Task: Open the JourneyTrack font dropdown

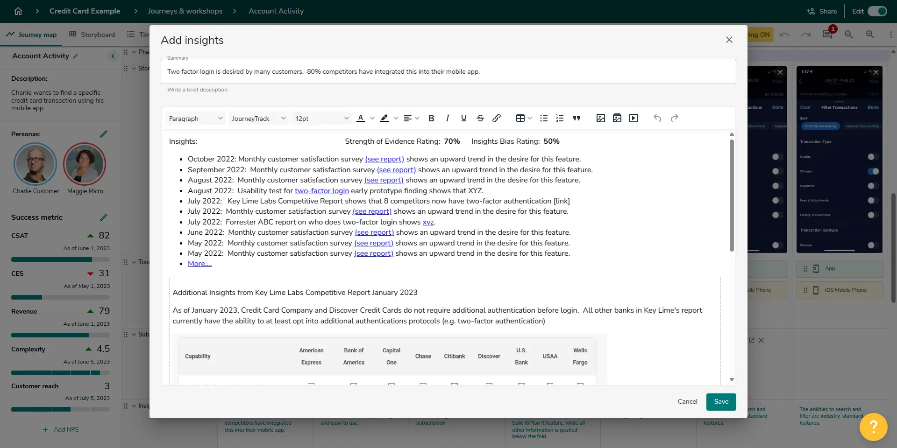Action: pyautogui.click(x=258, y=118)
